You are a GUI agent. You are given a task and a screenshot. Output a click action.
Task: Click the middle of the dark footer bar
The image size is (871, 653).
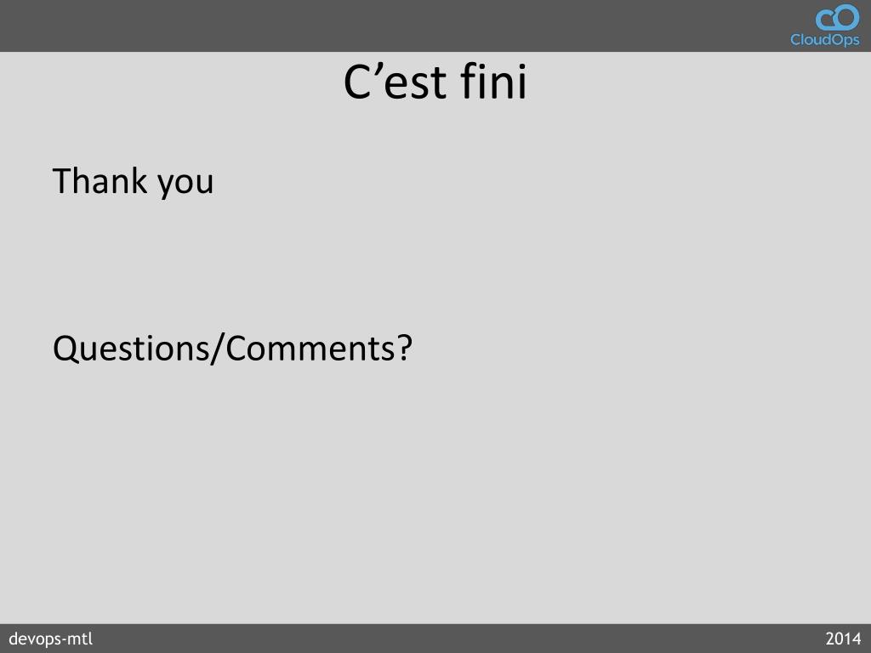pos(435,639)
